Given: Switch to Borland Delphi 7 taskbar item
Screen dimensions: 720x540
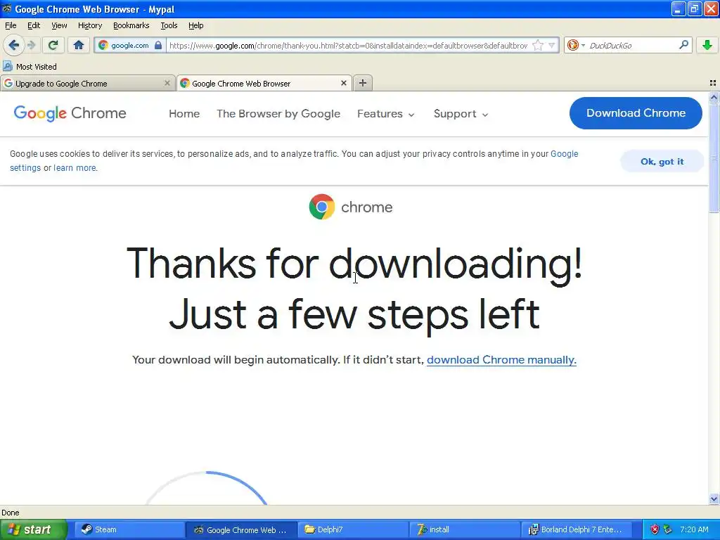Looking at the screenshot, I should click(577, 529).
